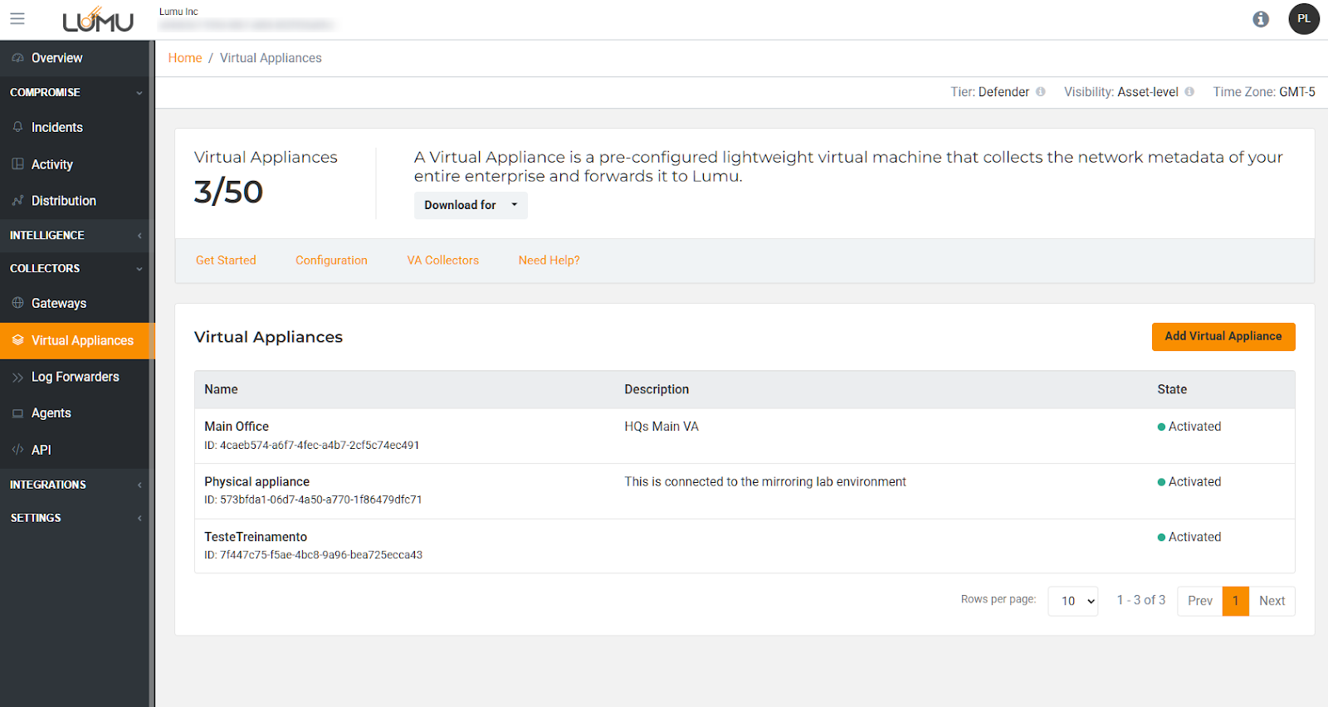Click the Add Virtual Appliance button
Screen dimensions: 1328x707
click(1223, 337)
